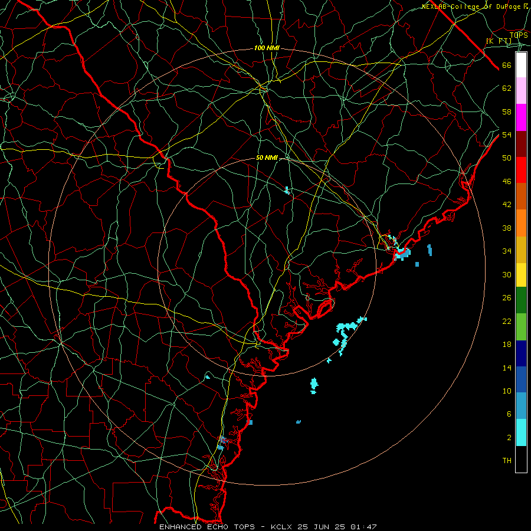This screenshot has width=531, height=531.
Task: Select the dark maroon legend swatch
Action: 521,144
